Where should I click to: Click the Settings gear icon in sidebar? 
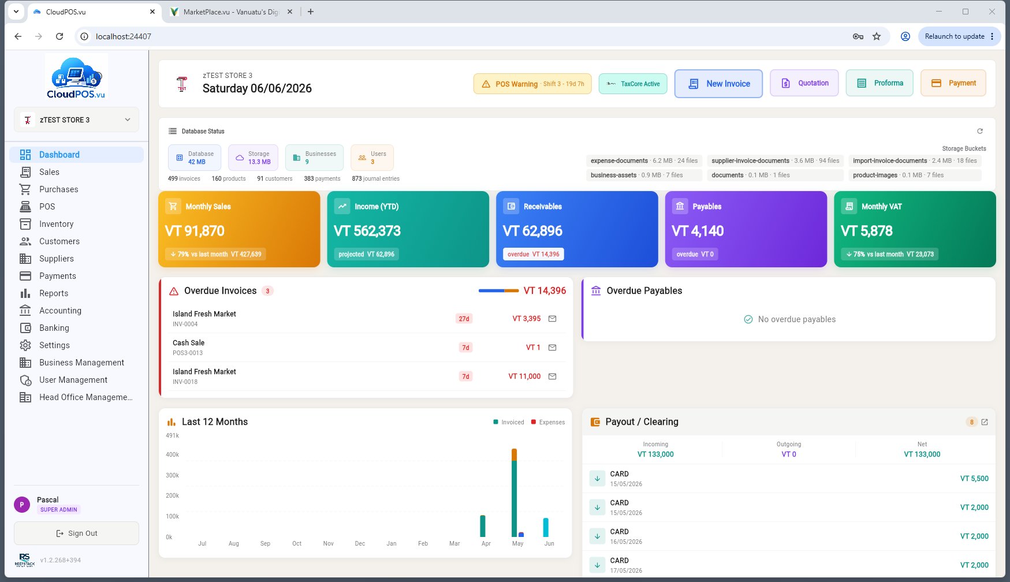(x=25, y=345)
